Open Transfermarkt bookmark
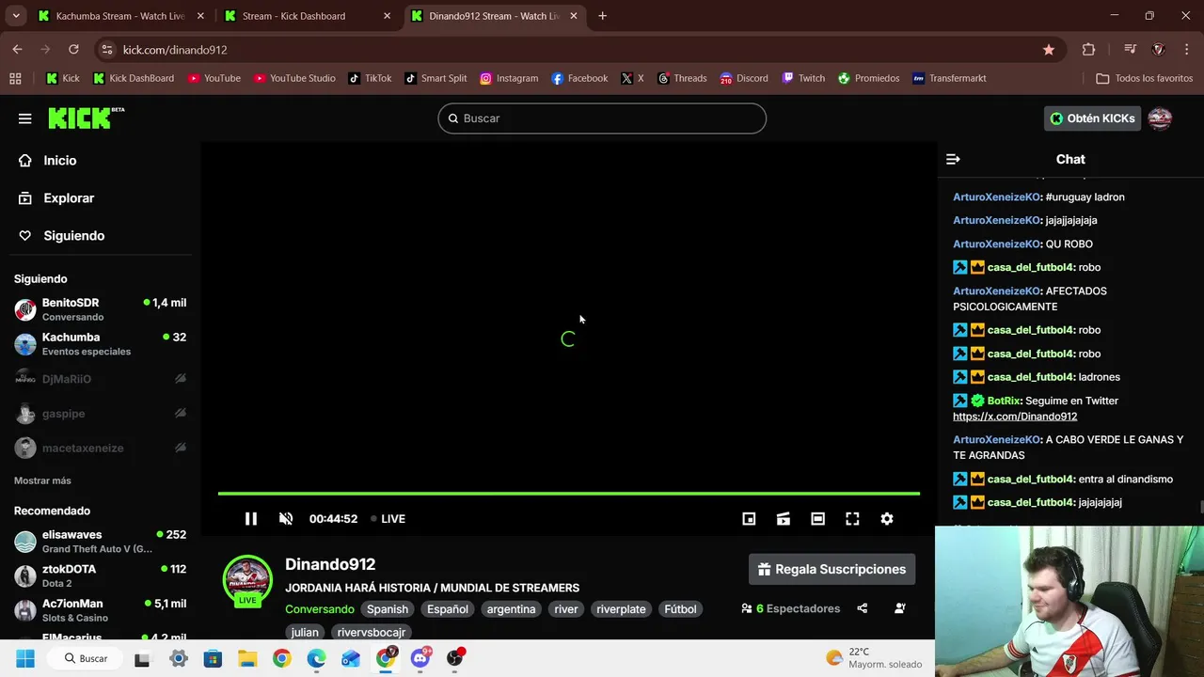1204x677 pixels. click(949, 78)
